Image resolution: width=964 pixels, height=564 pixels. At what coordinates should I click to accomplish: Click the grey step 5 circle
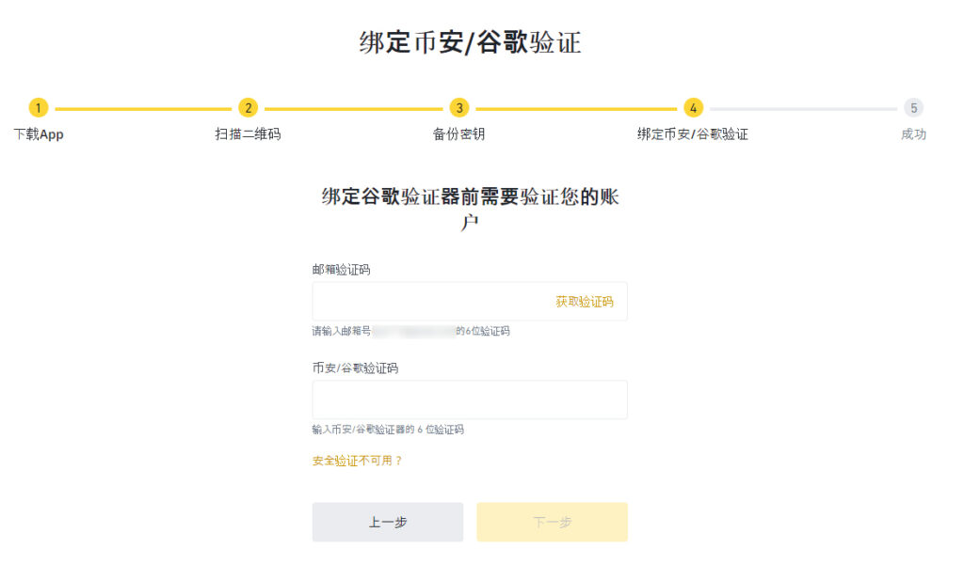coord(913,108)
